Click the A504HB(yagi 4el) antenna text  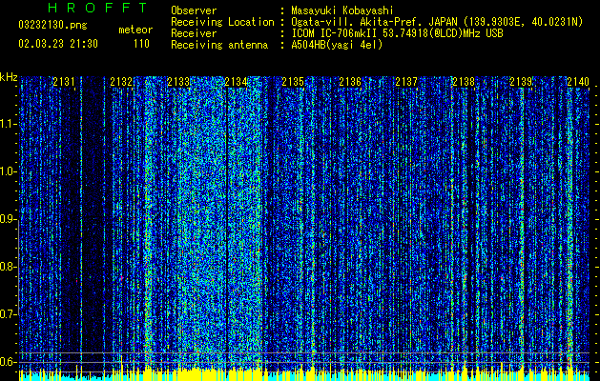click(x=337, y=45)
